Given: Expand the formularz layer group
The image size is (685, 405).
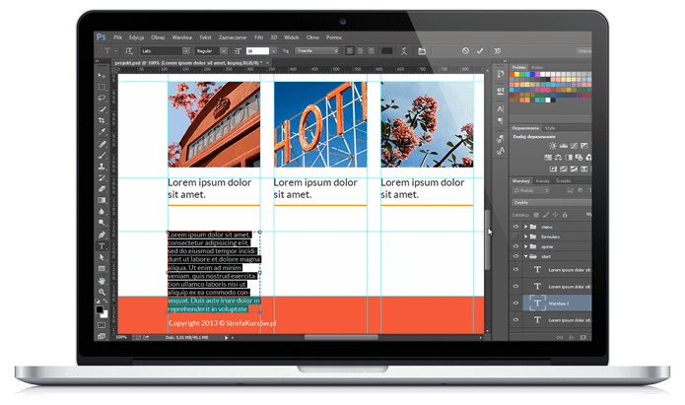Looking at the screenshot, I should click(x=526, y=236).
